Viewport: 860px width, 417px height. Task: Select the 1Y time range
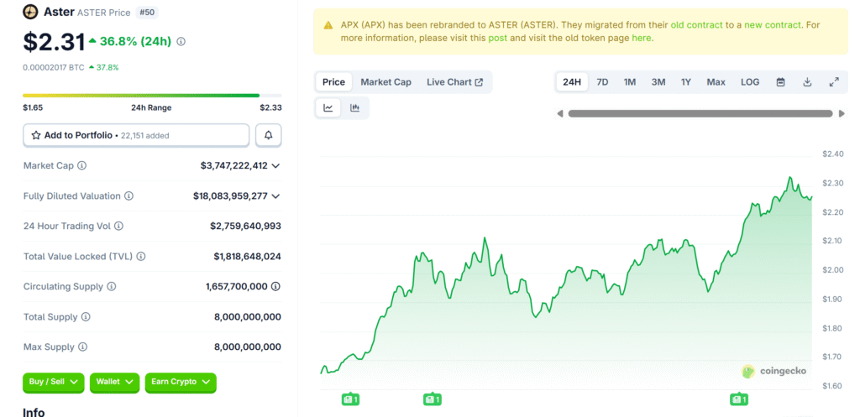point(686,82)
